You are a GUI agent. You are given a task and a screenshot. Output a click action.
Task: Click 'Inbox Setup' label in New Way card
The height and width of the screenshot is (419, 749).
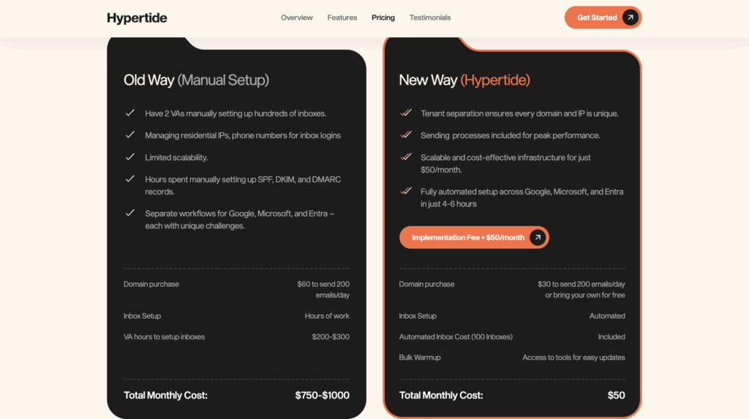[418, 316]
